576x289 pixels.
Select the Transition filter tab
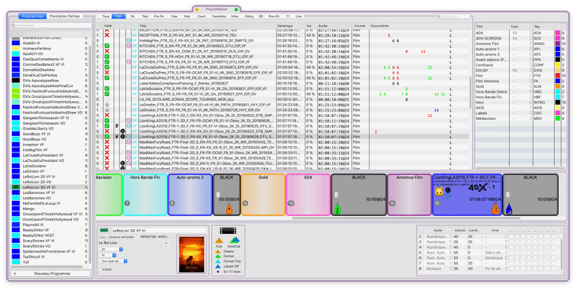[219, 16]
